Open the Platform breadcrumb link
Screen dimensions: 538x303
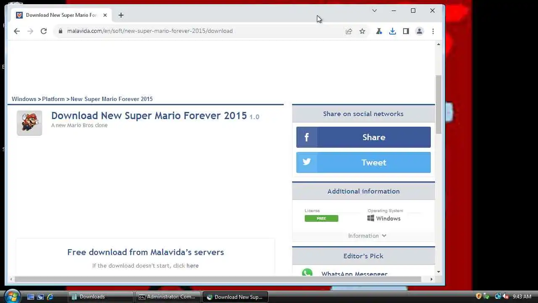tap(53, 99)
